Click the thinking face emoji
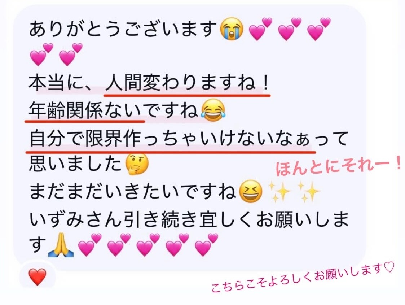405x305 pixels. [137, 164]
